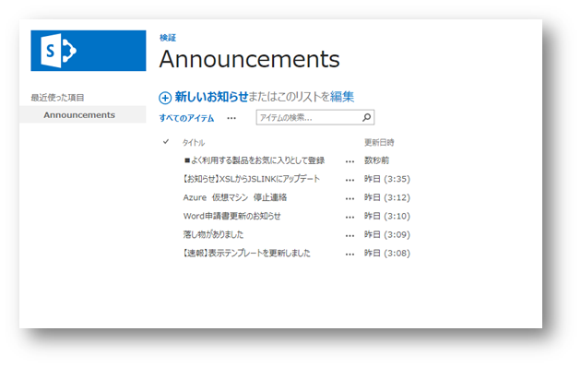Open ellipsis menu next to すべてのアイテム
Screen dimensions: 581x367
[231, 119]
